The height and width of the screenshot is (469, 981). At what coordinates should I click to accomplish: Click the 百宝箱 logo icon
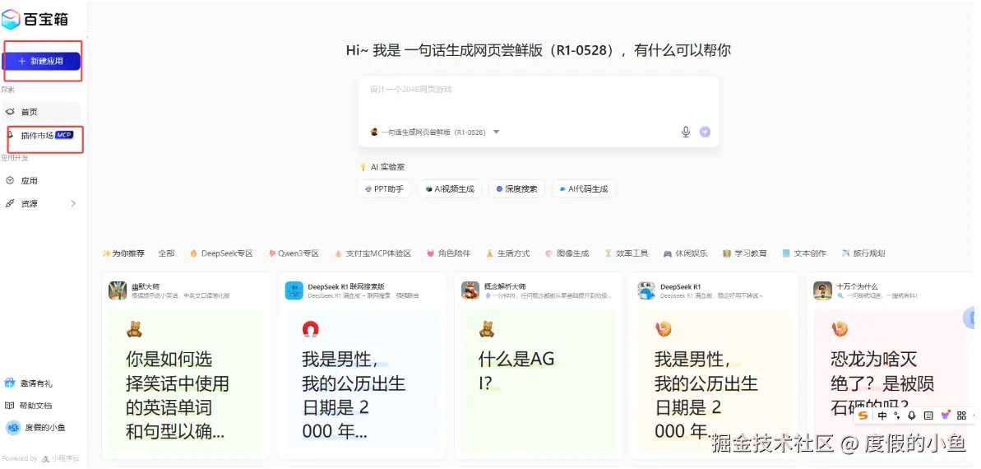pyautogui.click(x=12, y=20)
